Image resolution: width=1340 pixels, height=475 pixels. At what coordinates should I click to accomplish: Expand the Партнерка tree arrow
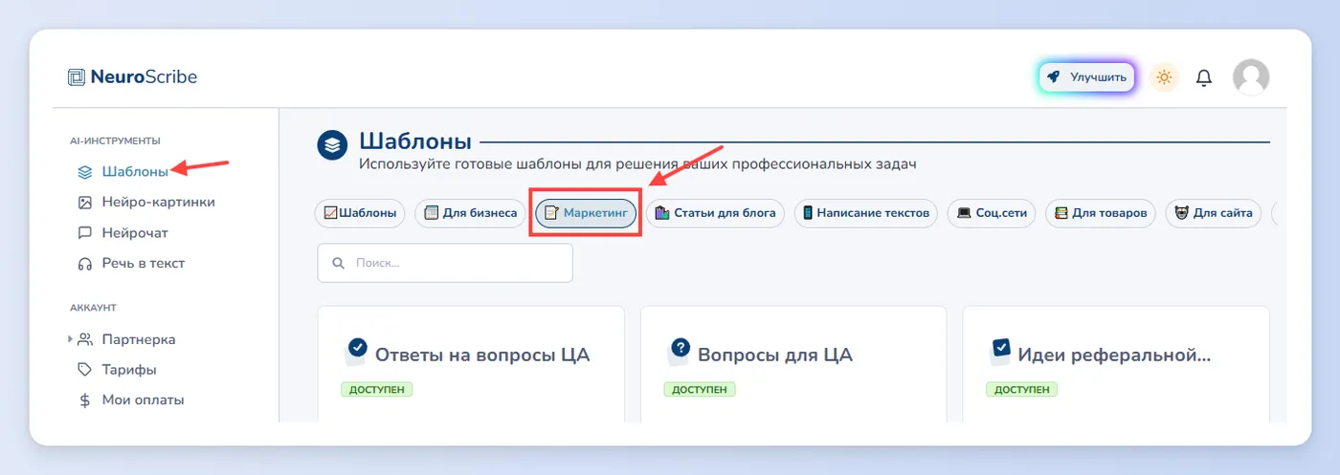coord(70,339)
